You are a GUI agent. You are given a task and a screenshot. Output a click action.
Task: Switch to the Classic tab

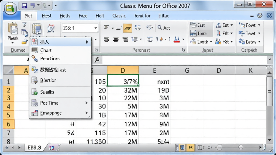tap(119, 16)
